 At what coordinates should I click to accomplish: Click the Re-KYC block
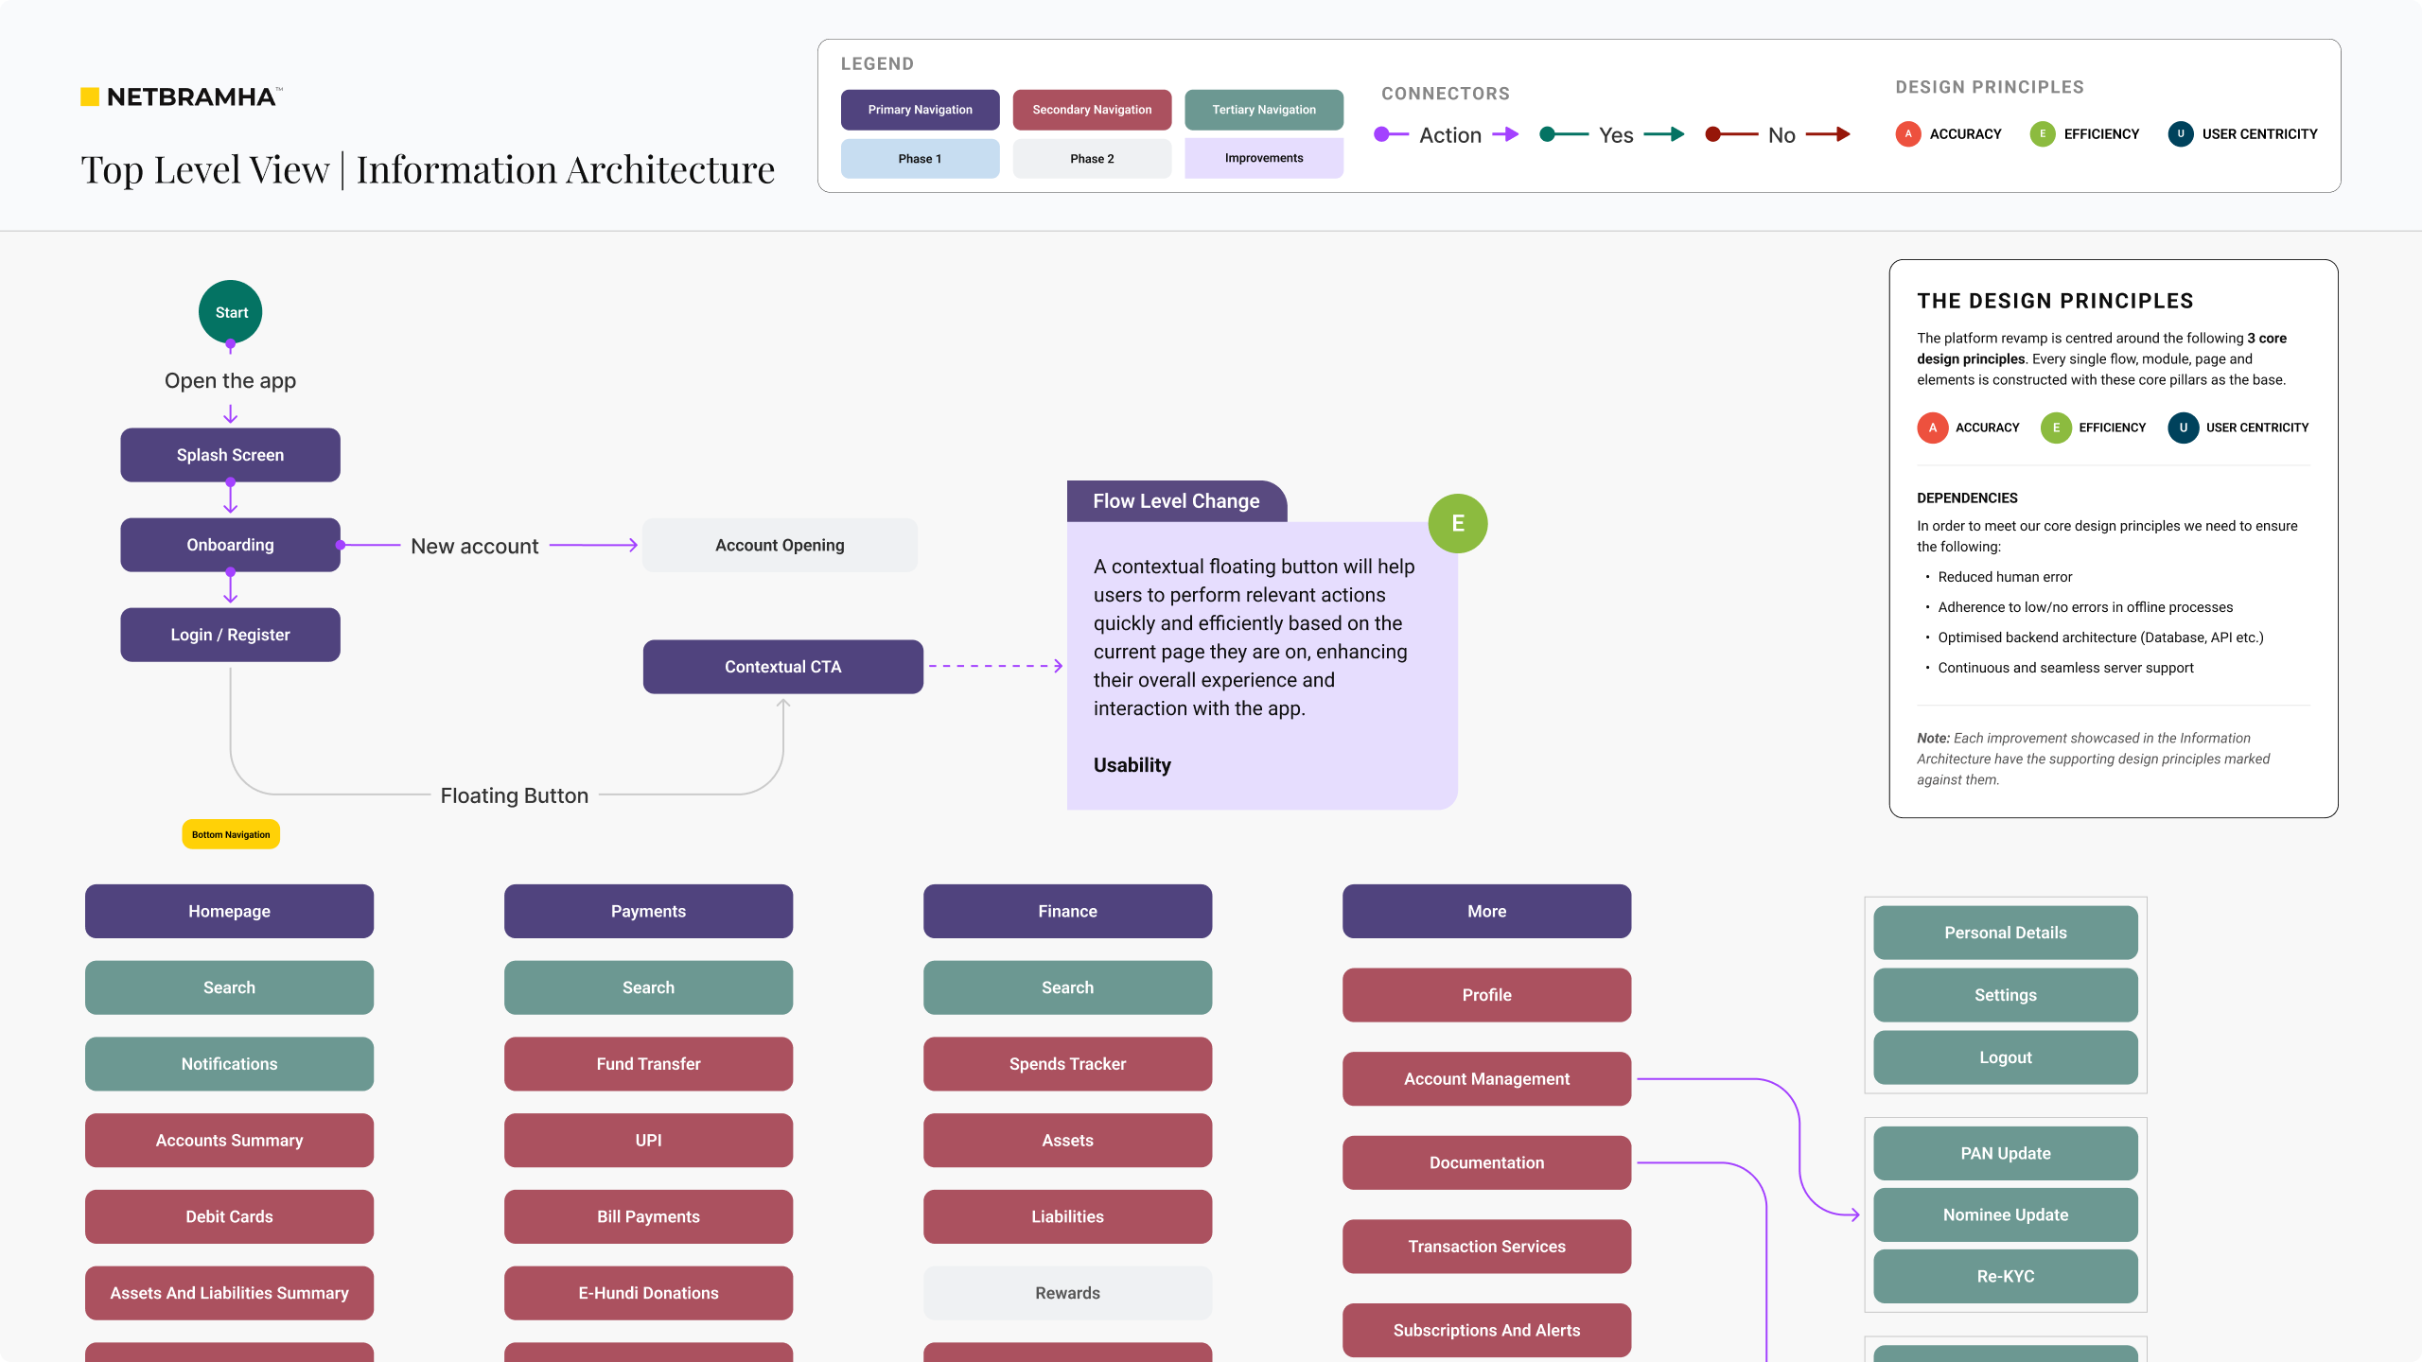pos(2005,1276)
